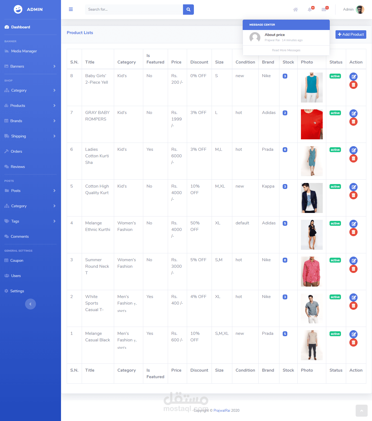372x421 pixels.
Task: Expand the Brands sidebar menu
Action: point(16,121)
